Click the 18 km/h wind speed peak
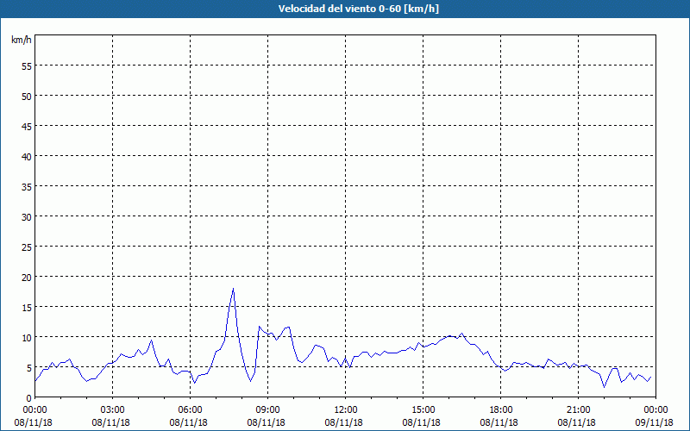690x431 pixels. (233, 289)
